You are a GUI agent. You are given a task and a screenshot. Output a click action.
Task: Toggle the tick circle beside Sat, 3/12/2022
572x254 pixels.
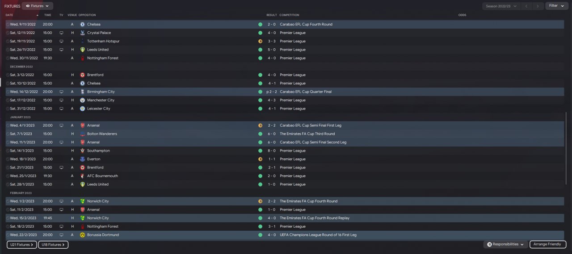click(x=8, y=75)
